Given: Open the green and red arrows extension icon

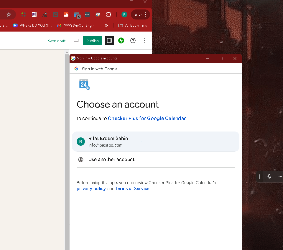Looking at the screenshot, I should [24, 14].
